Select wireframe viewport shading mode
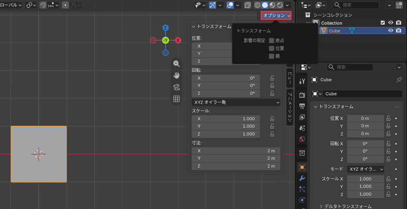This screenshot has width=407, height=209. (257, 5)
